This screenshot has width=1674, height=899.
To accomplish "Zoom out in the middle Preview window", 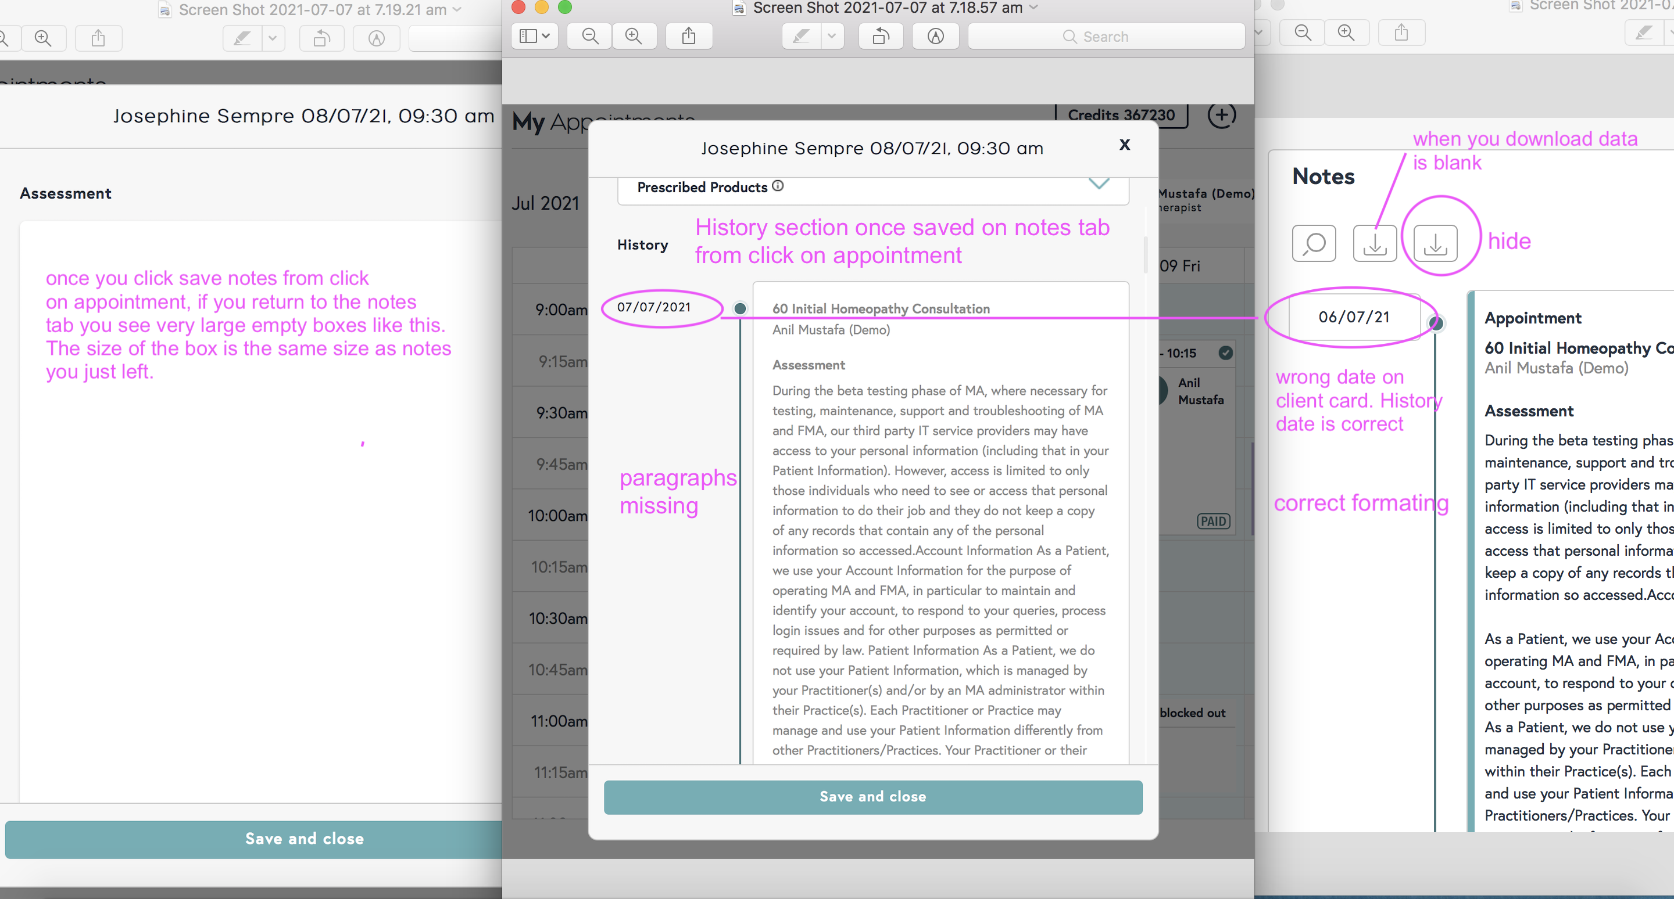I will [589, 37].
